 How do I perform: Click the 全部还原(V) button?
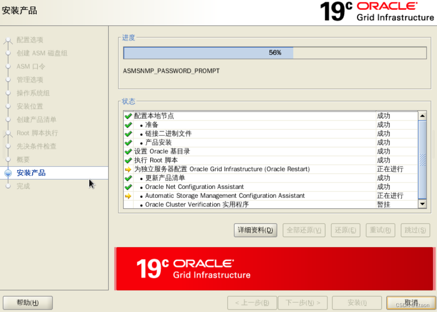click(x=304, y=230)
